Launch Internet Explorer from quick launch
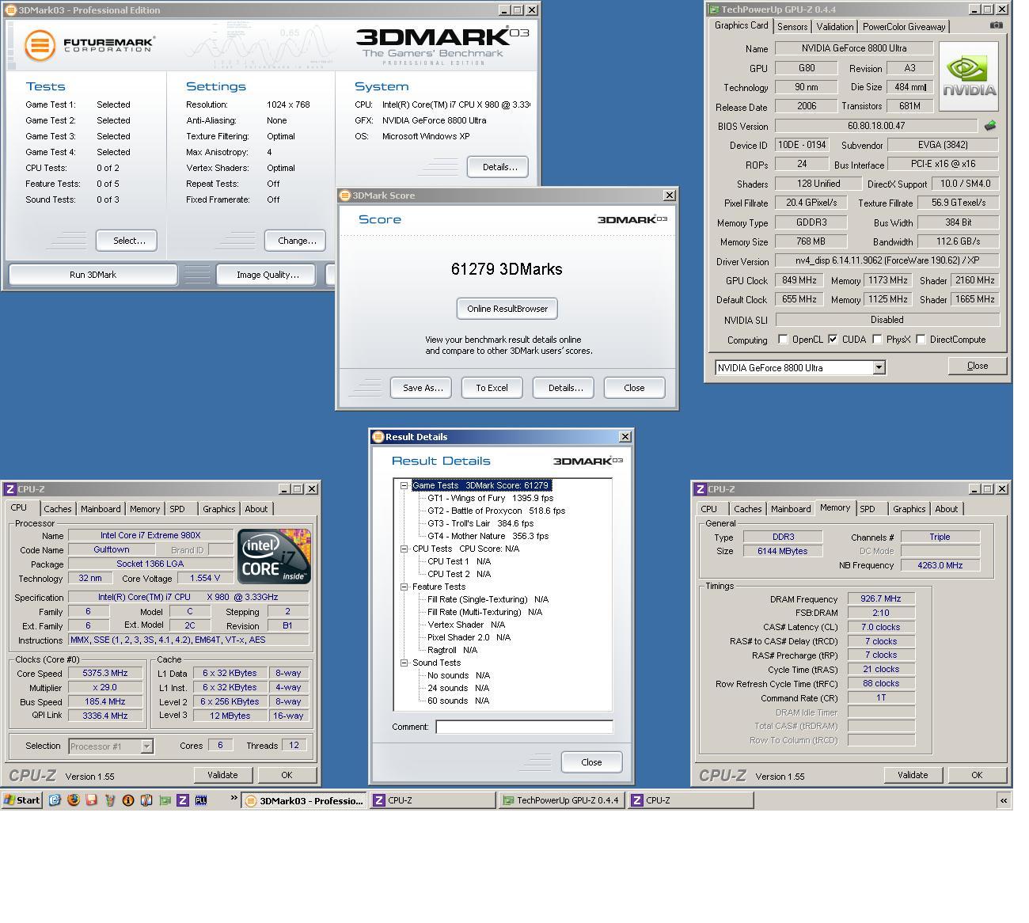 (x=55, y=800)
